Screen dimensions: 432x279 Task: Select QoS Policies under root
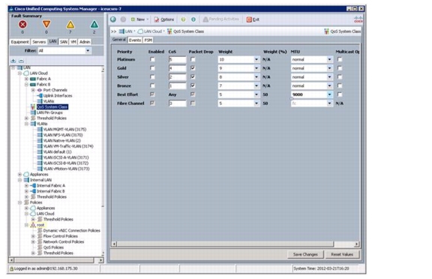click(x=53, y=247)
